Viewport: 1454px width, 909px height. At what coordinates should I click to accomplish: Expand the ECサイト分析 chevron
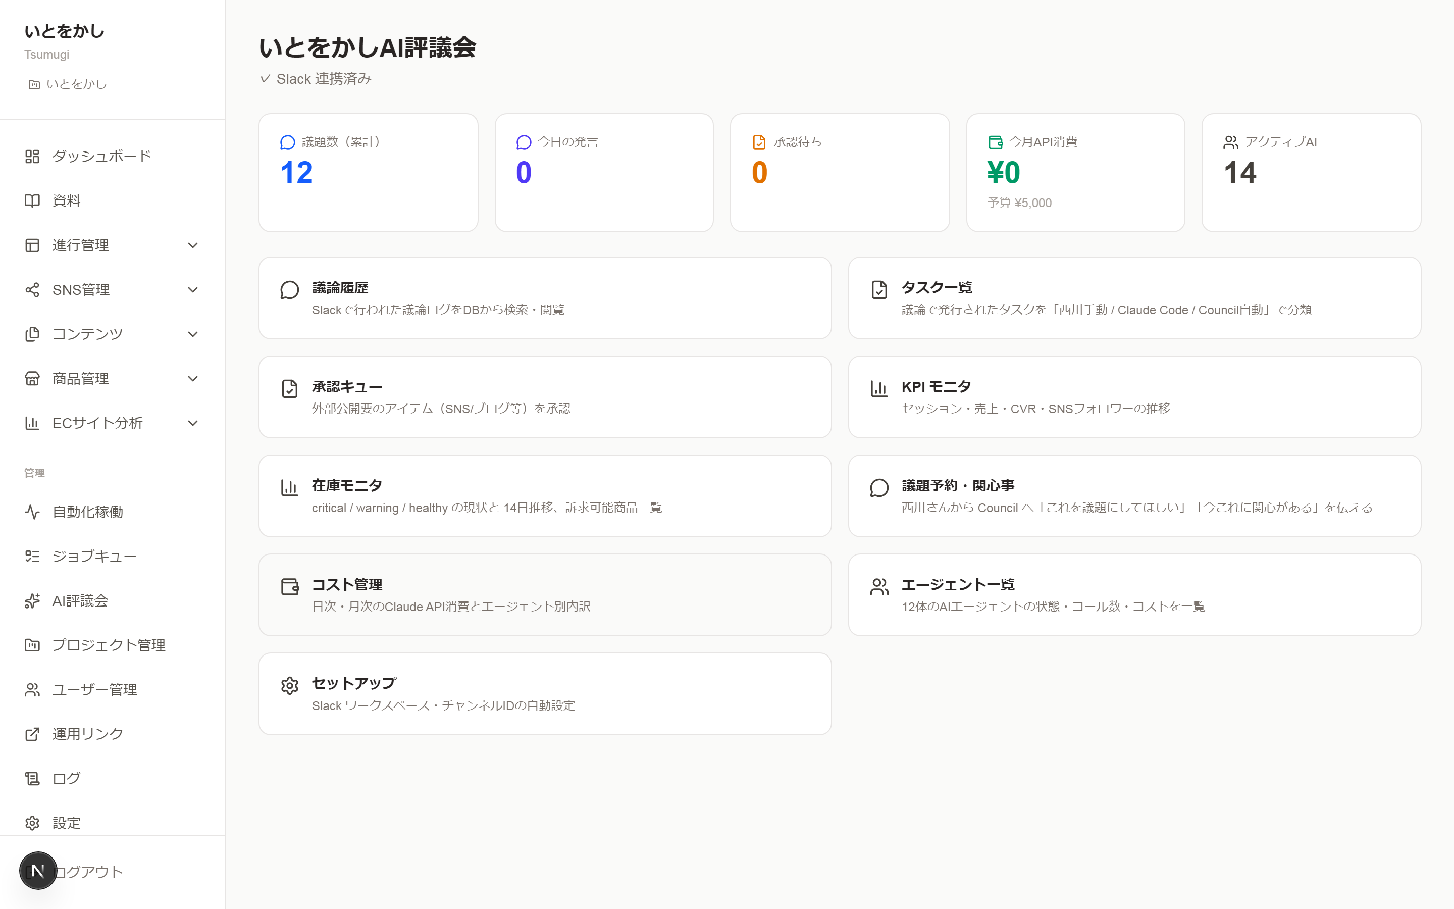coord(193,423)
